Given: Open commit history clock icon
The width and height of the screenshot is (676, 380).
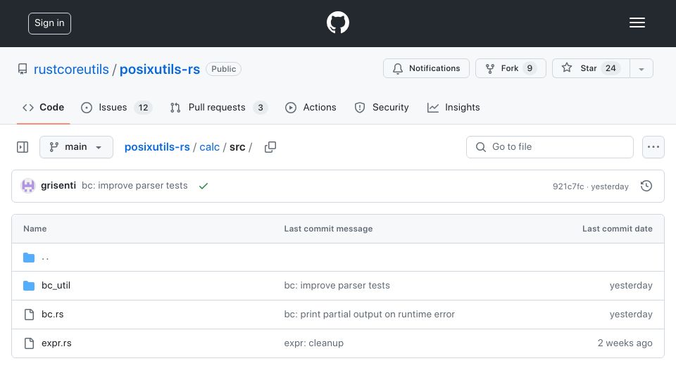Looking at the screenshot, I should (x=646, y=186).
